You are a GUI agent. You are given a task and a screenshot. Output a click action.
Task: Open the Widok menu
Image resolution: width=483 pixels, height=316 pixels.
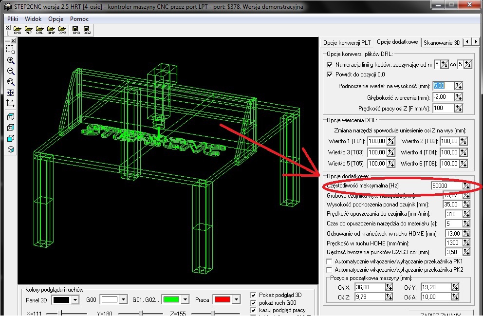[x=33, y=19]
